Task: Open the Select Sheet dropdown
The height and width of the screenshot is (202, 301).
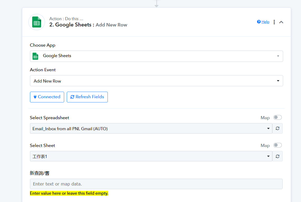Action: pos(151,156)
